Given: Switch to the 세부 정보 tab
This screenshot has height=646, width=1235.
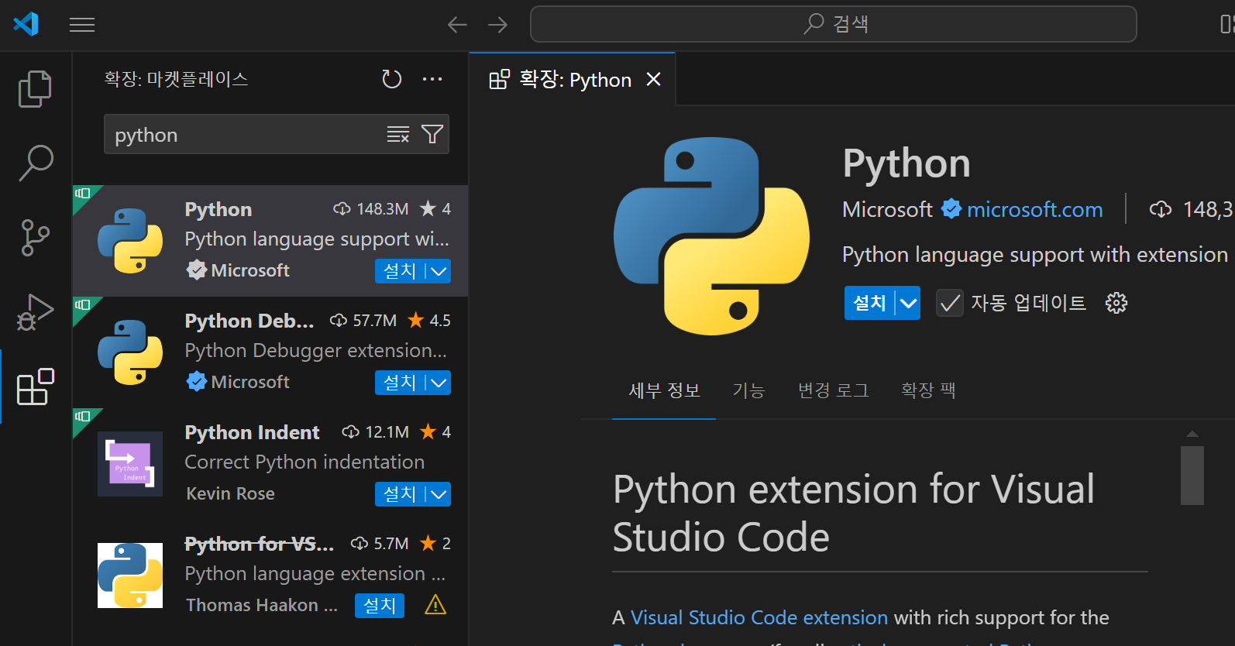Looking at the screenshot, I should (664, 390).
